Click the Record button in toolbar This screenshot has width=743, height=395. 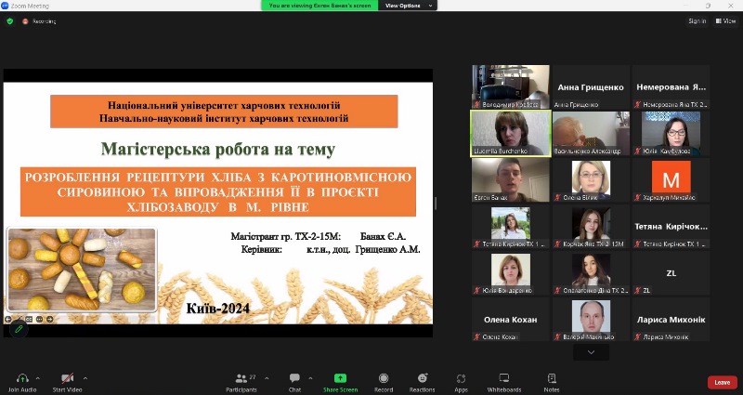coord(384,382)
